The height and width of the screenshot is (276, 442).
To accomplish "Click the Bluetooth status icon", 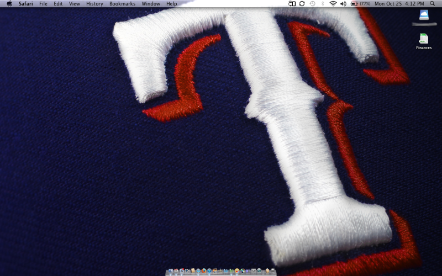I will [323, 4].
